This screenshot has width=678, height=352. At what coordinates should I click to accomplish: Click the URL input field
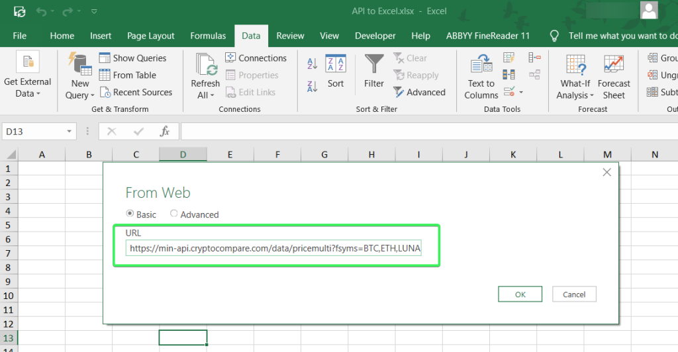[273, 248]
